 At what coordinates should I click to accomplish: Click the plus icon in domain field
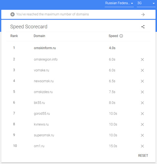click(12, 14)
